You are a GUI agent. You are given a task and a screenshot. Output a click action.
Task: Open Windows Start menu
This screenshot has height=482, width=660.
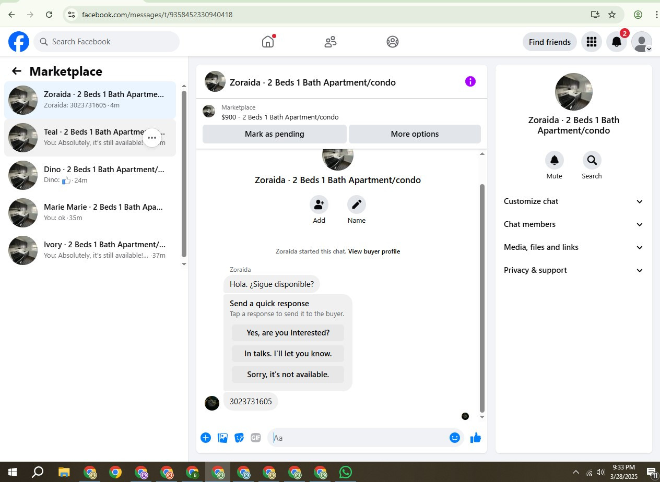click(x=12, y=472)
